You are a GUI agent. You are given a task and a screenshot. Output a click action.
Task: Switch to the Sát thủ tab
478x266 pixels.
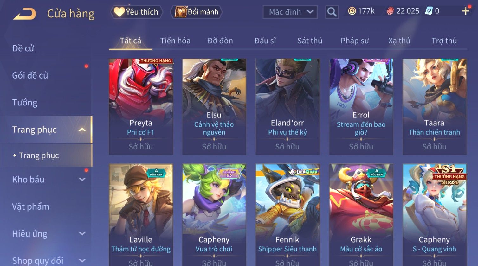[310, 41]
